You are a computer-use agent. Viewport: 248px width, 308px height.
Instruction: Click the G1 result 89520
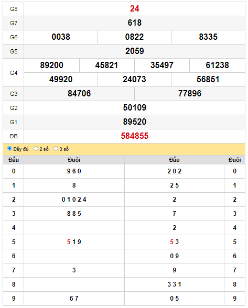coord(135,122)
